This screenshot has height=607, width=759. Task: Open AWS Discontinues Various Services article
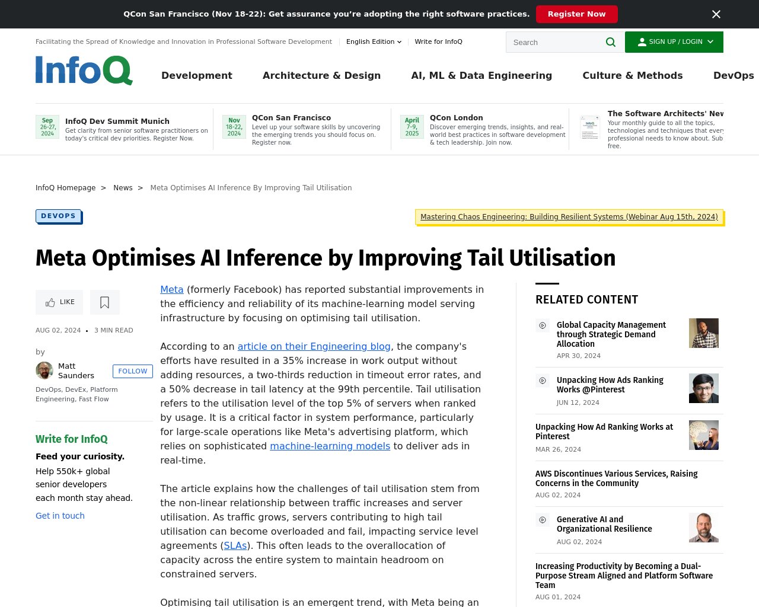617,478
